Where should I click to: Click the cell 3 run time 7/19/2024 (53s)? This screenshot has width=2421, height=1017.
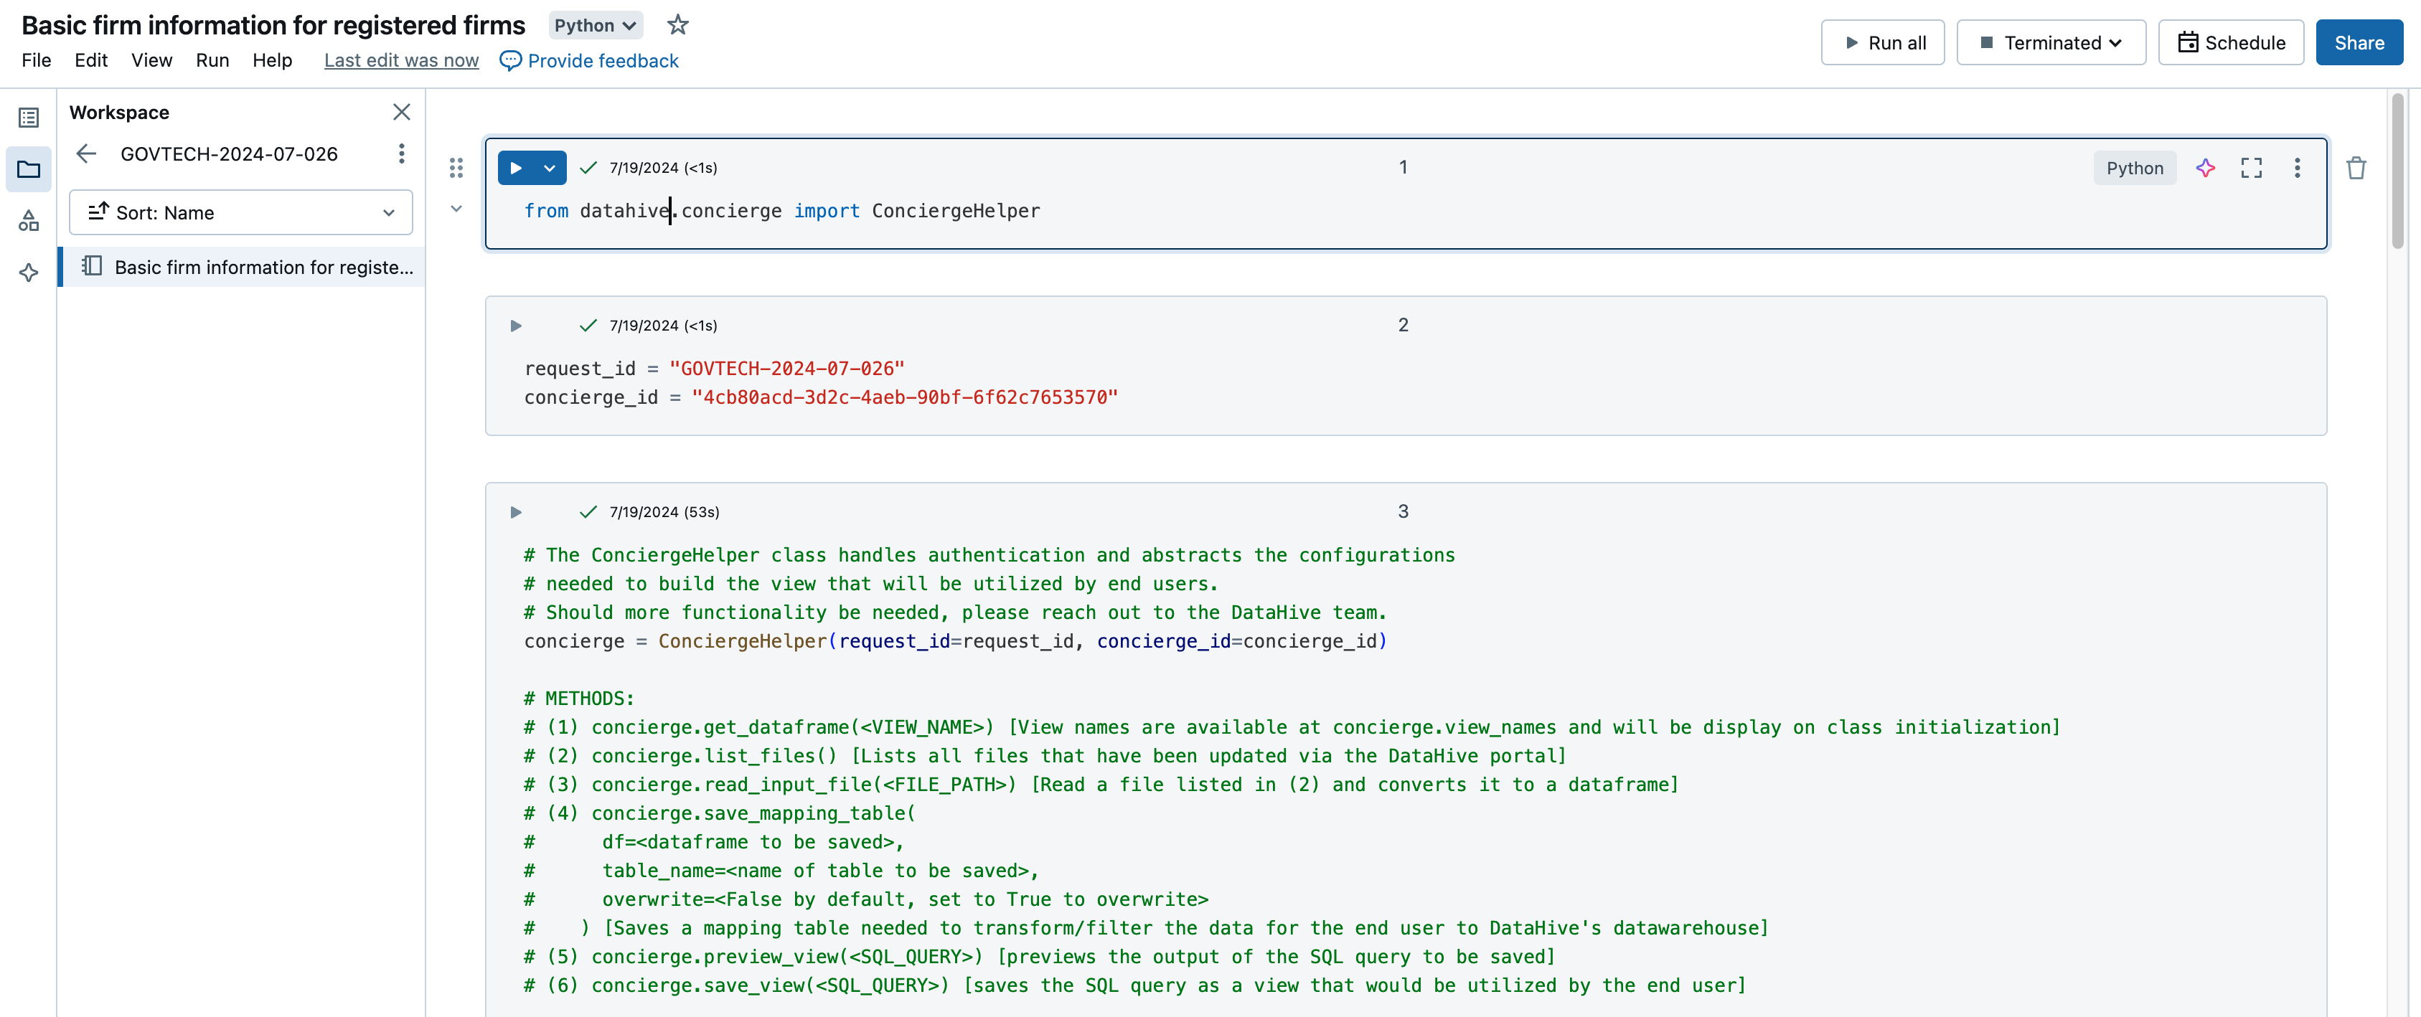[x=664, y=512]
